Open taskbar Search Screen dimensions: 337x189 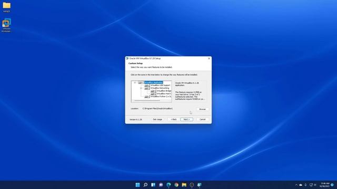tap(145, 185)
